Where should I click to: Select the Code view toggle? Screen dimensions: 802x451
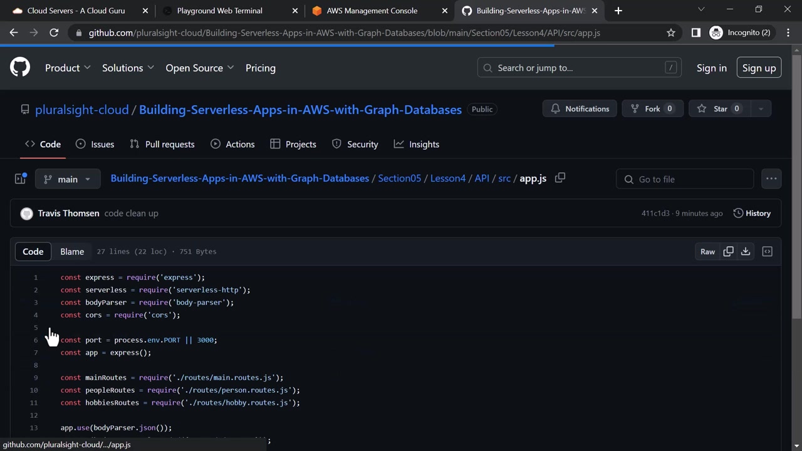pyautogui.click(x=33, y=251)
